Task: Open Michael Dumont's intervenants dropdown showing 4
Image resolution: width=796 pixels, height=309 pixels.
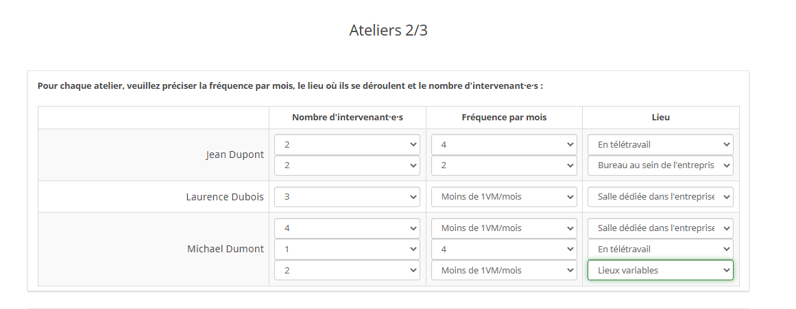Action: pyautogui.click(x=347, y=228)
